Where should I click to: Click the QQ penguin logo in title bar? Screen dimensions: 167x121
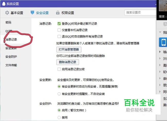4,4
